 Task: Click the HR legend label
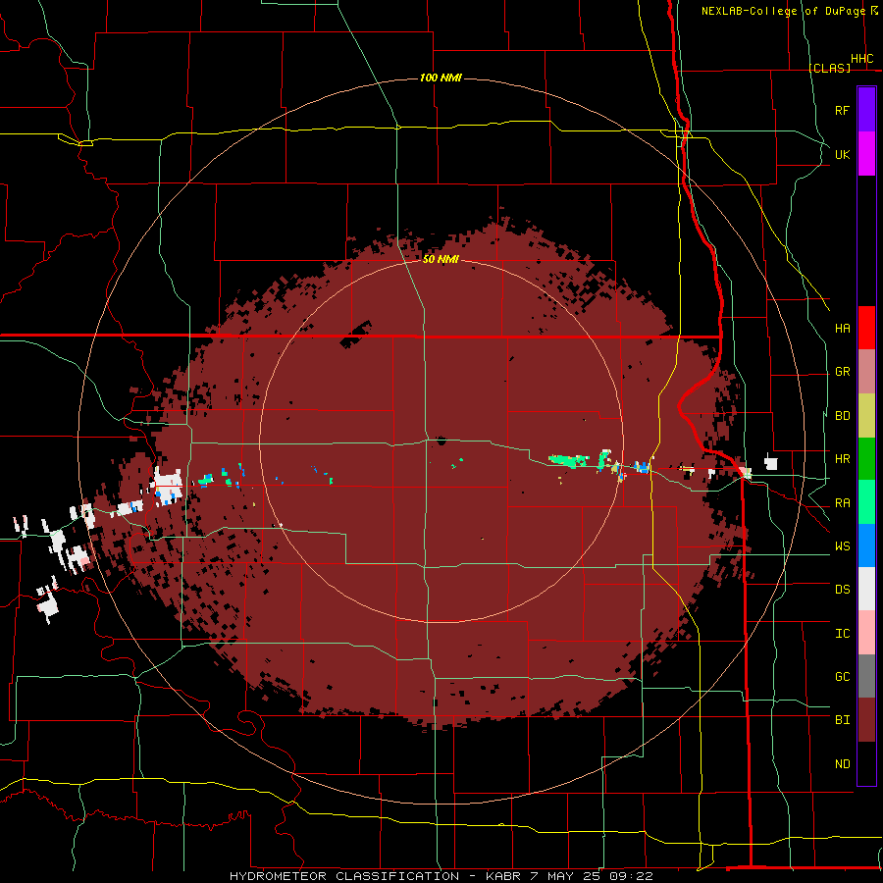coord(842,459)
